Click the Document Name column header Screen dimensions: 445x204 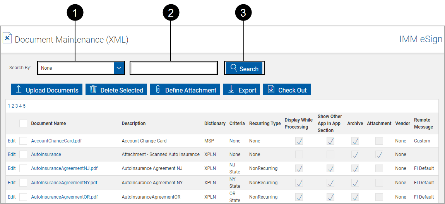pos(48,123)
